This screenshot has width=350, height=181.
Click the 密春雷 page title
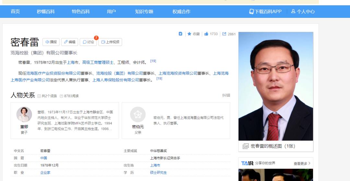pos(25,42)
